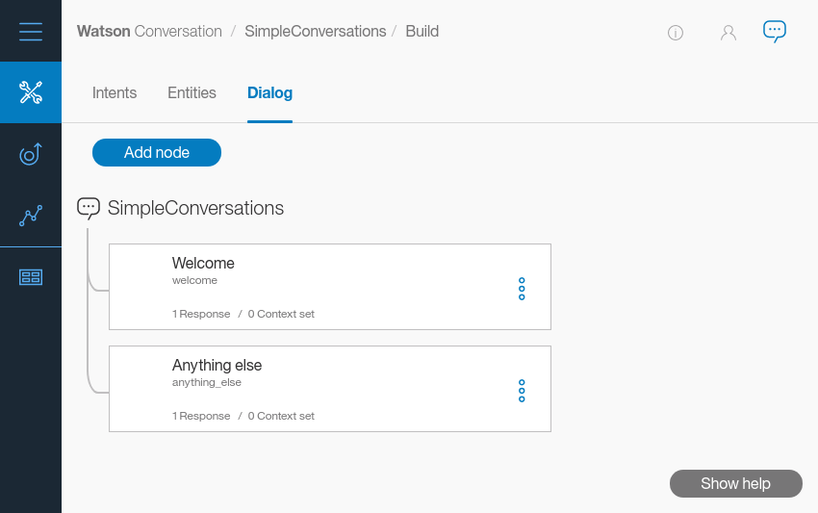This screenshot has height=513, width=818.
Task: Go to Watson Conversation breadcrumb link
Action: pyautogui.click(x=149, y=32)
